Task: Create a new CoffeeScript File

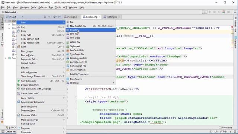Action: 91,66
